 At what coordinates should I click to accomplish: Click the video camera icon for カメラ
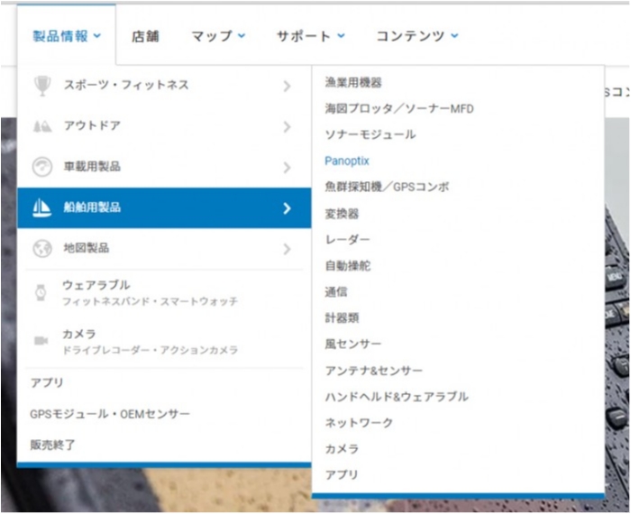click(41, 340)
